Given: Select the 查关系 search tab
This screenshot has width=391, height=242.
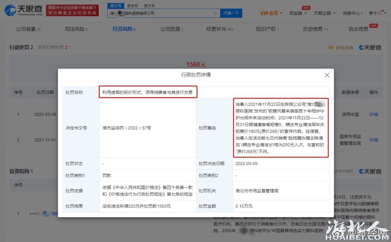Looking at the screenshot, I should (149, 6).
